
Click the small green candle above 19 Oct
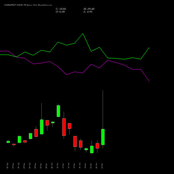(x=86, y=149)
